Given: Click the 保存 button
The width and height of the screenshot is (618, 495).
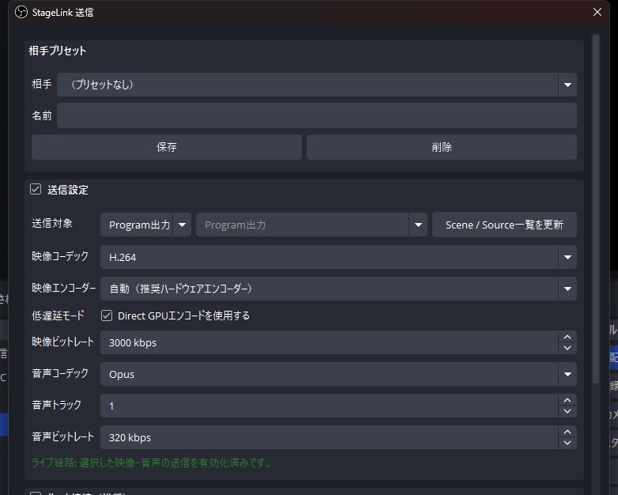Looking at the screenshot, I should tap(166, 147).
